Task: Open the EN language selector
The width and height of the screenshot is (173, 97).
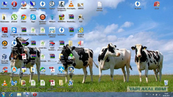Action: click(147, 94)
